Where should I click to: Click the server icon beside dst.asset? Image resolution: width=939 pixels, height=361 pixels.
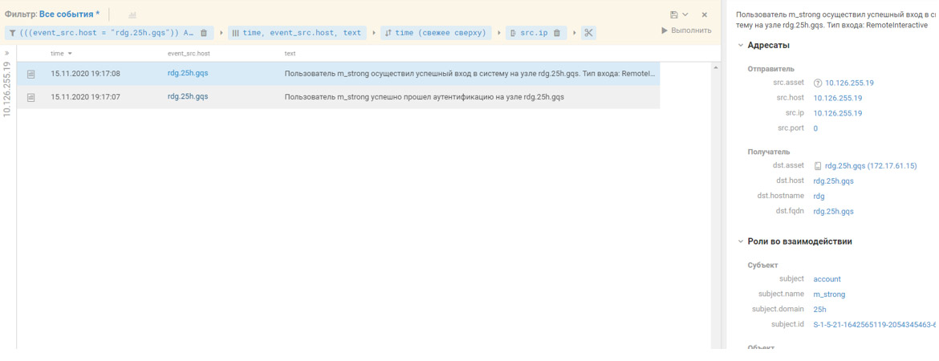tap(818, 166)
